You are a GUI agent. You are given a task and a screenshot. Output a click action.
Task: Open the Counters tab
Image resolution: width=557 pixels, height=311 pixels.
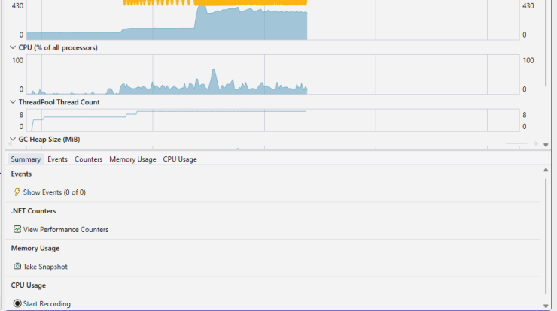[89, 159]
